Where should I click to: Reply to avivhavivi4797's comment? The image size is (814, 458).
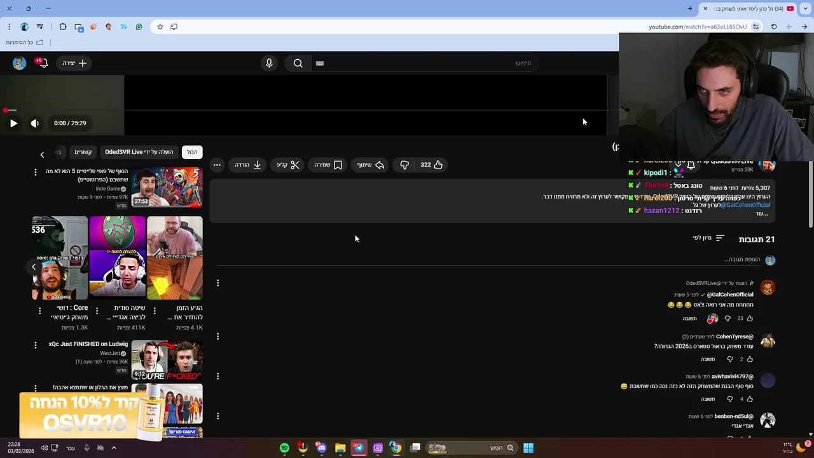pos(708,399)
